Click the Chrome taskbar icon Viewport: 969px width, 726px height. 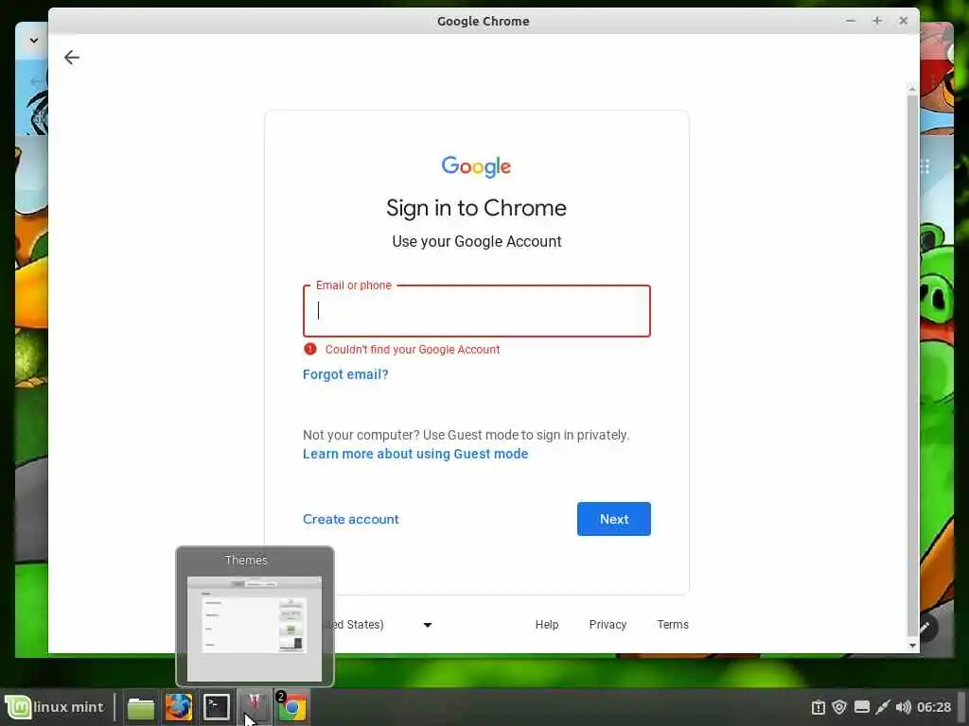(291, 707)
